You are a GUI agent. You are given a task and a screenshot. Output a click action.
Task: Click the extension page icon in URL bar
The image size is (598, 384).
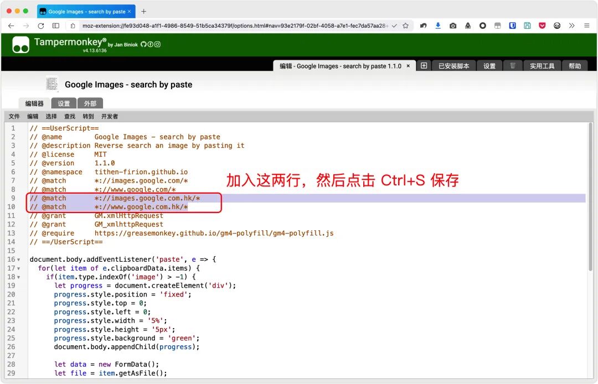pos(73,26)
